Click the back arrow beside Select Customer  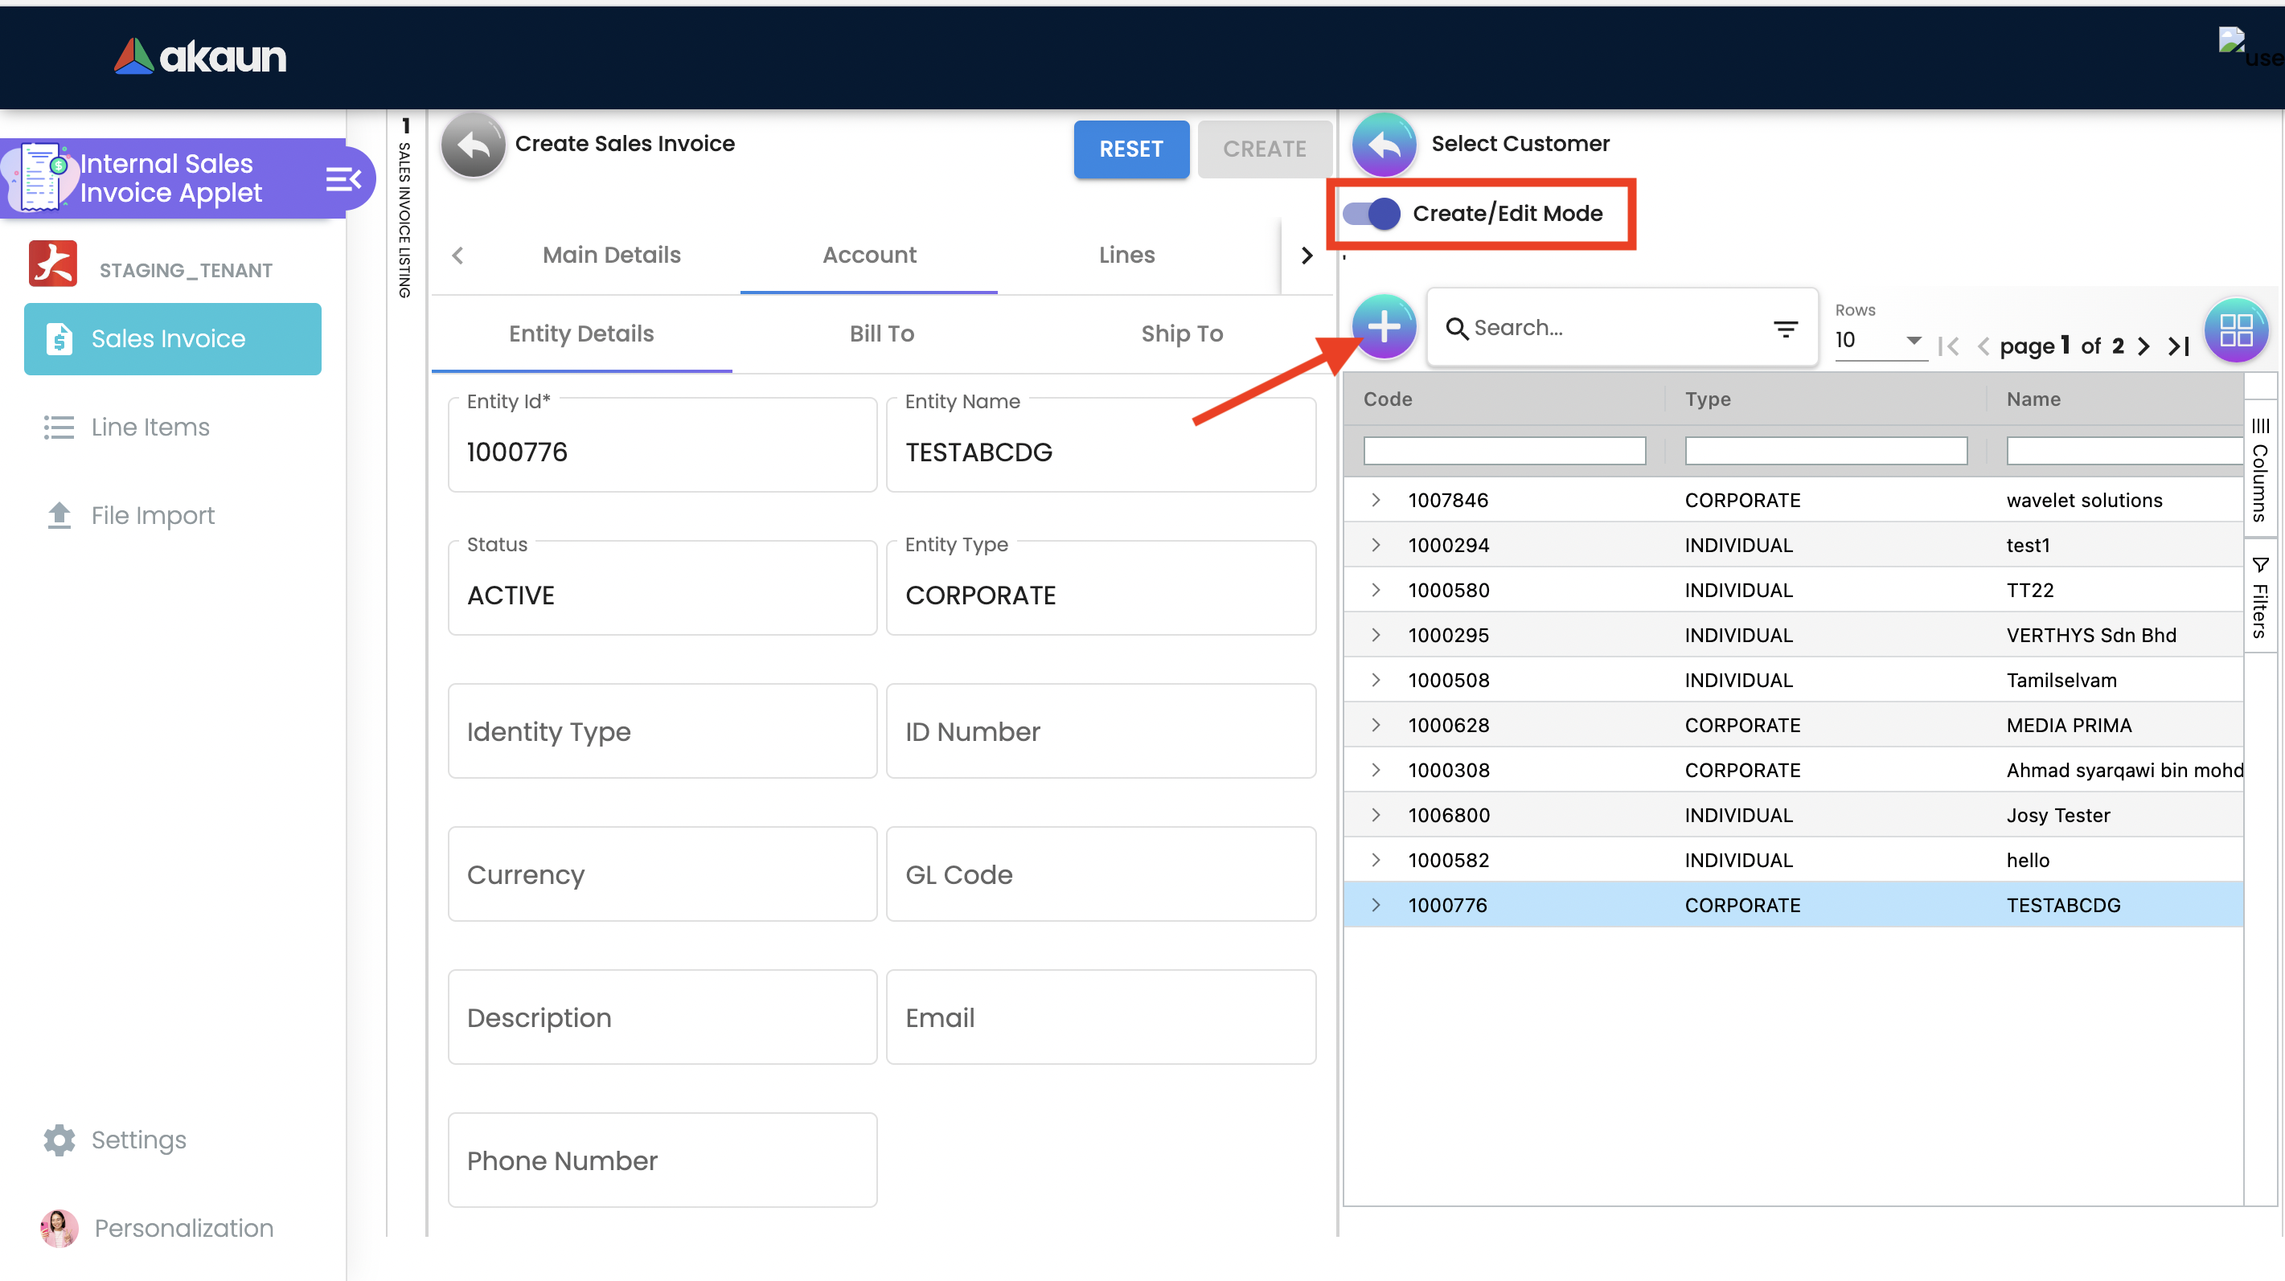coord(1383,145)
